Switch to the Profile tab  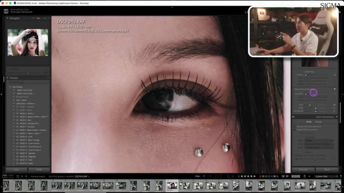309,122
